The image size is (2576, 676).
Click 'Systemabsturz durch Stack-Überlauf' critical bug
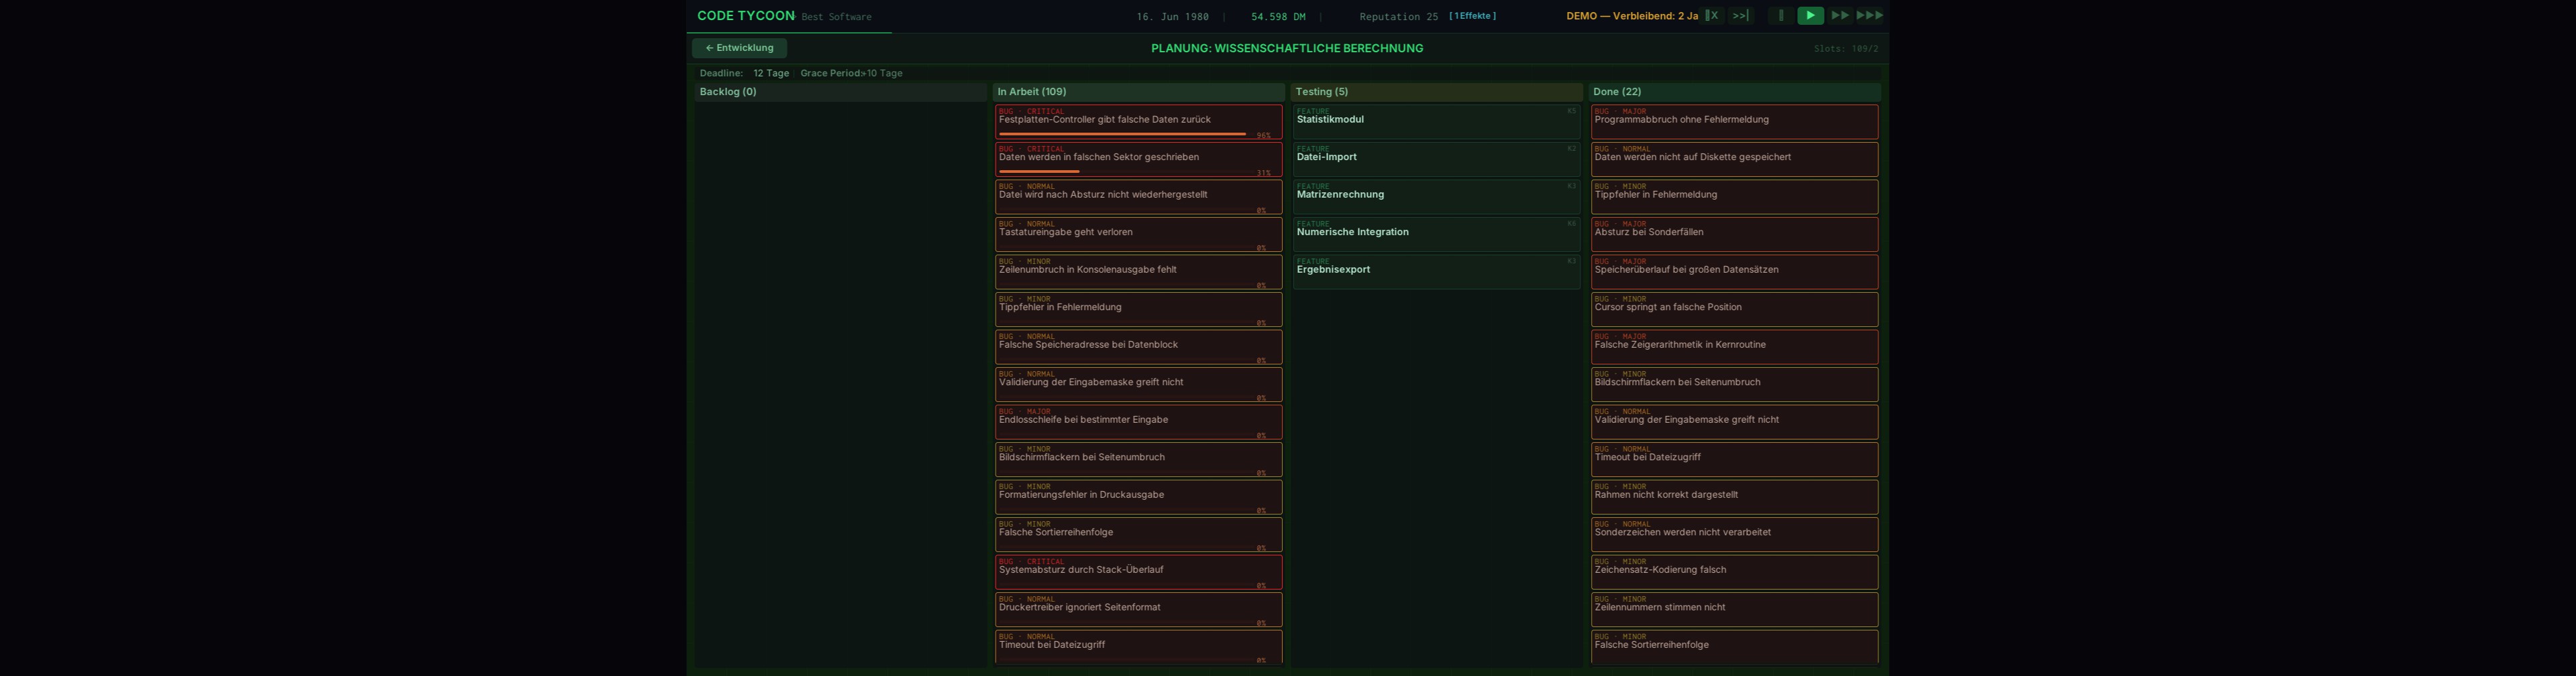pos(1138,571)
